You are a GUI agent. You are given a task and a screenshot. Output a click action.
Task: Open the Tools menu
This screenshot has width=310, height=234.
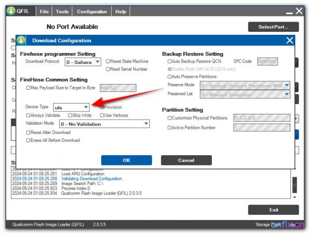(62, 11)
